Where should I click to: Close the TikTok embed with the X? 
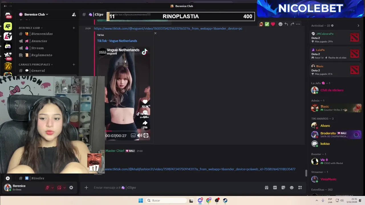(155, 33)
